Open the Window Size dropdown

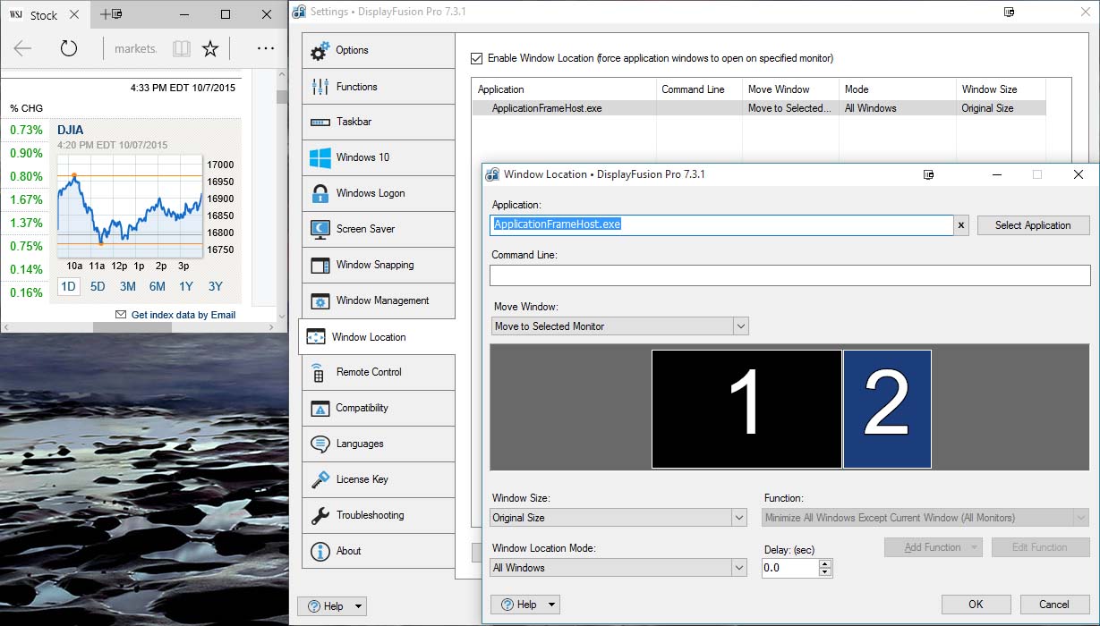tap(738, 518)
